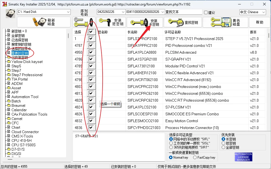The image size is (271, 169).
Task: Click the S7-GRAPH V21 description text box
Action: pos(119,147)
